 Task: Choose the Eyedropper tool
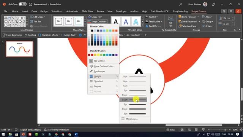pyautogui.click(x=103, y=71)
